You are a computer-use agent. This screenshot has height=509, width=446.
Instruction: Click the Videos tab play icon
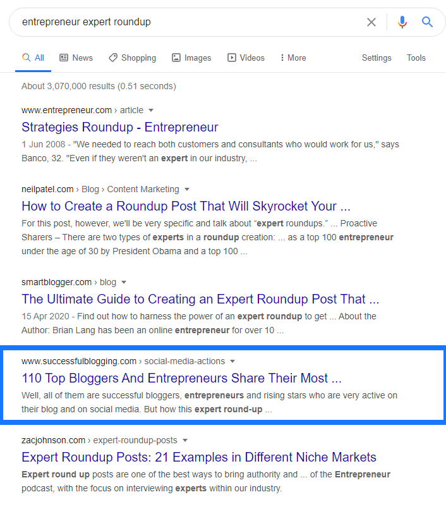[232, 58]
